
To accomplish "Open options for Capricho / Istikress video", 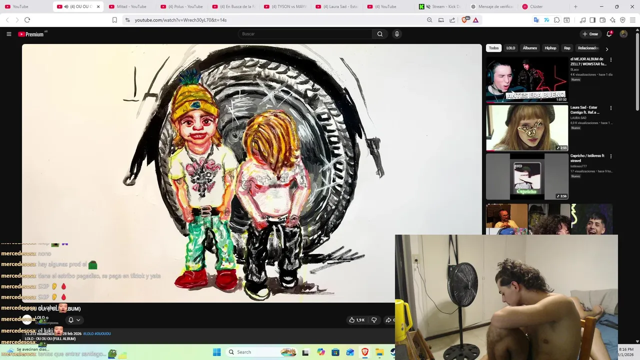I will [x=610, y=156].
